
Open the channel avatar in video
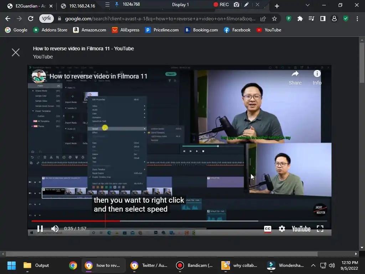pos(38,76)
